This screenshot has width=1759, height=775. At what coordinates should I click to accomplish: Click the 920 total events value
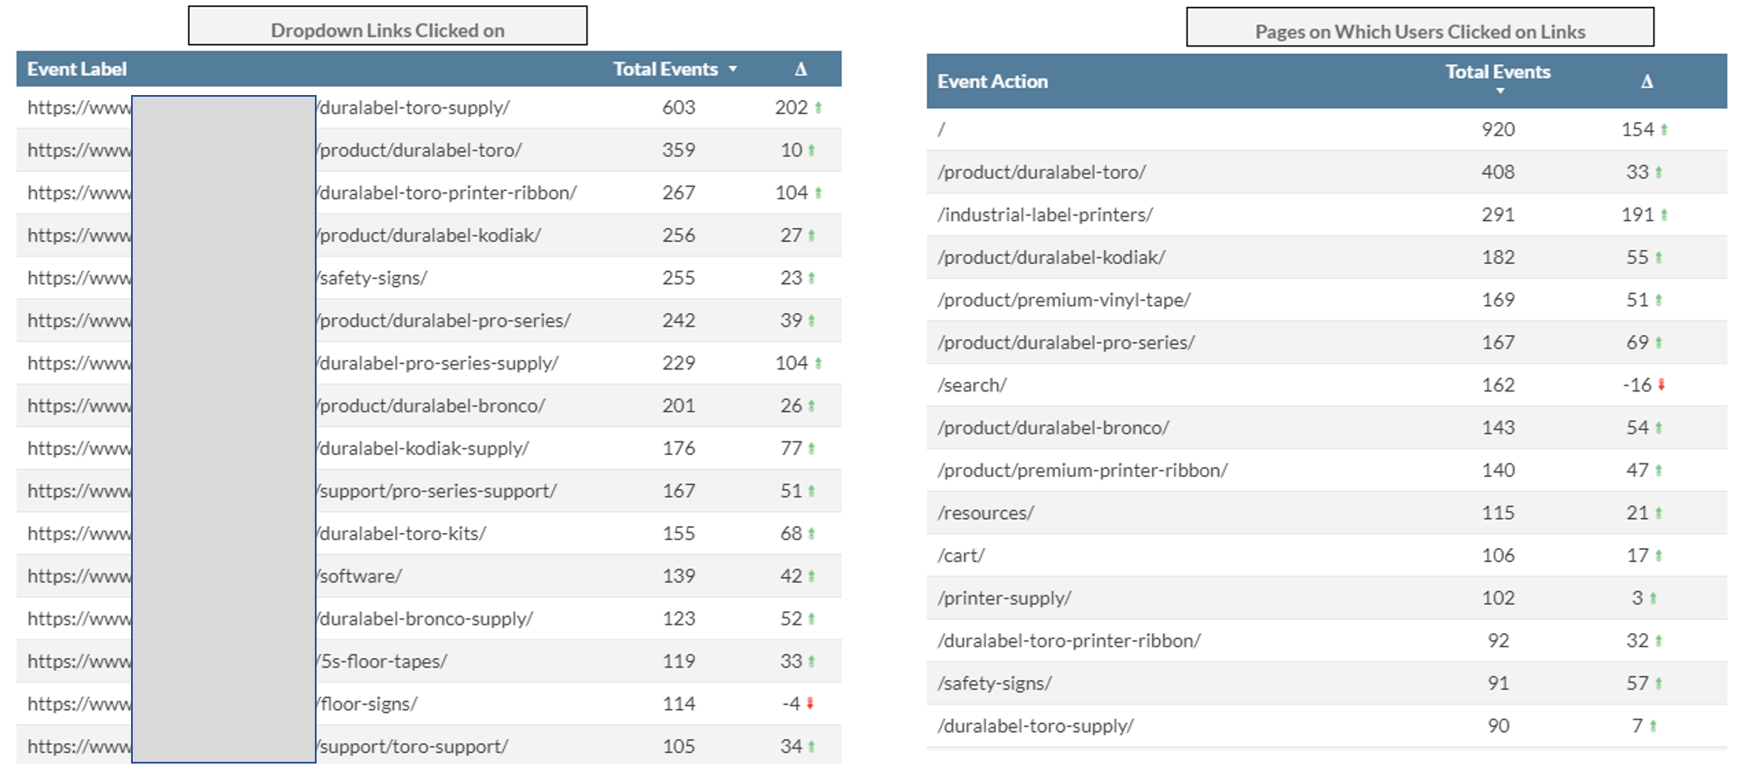coord(1498,130)
